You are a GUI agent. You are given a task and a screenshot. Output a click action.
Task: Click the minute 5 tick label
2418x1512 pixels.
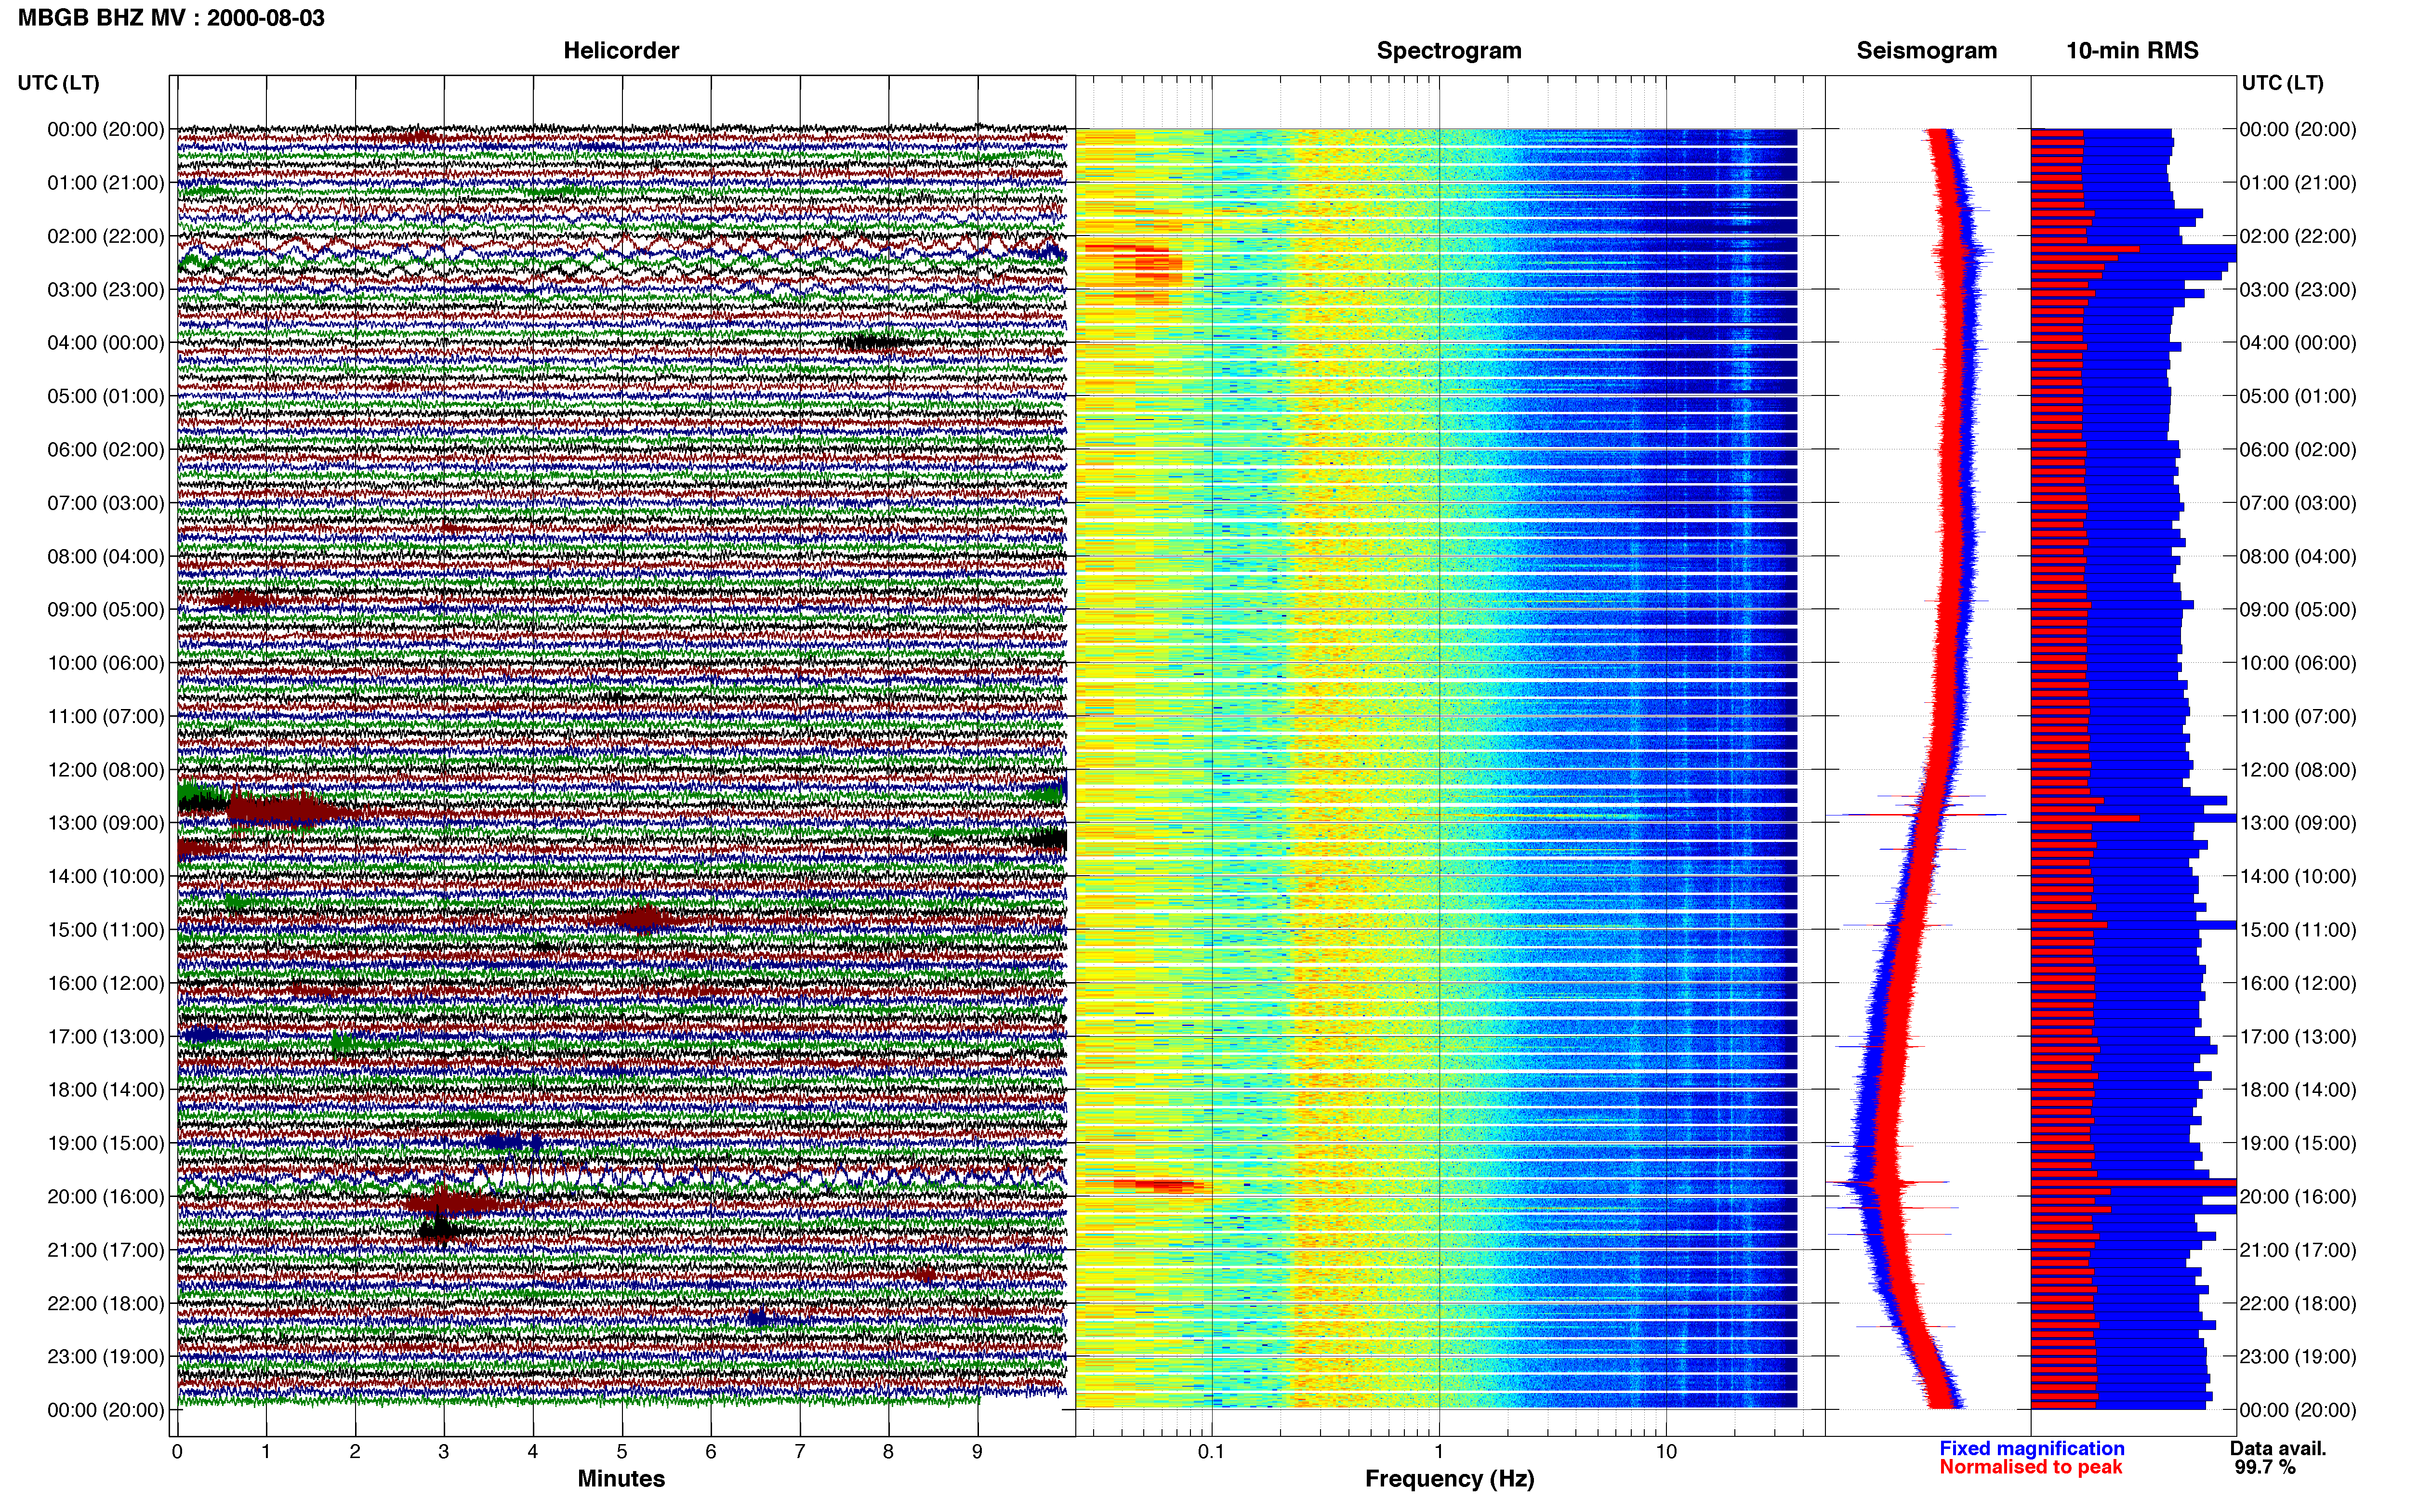pos(622,1452)
